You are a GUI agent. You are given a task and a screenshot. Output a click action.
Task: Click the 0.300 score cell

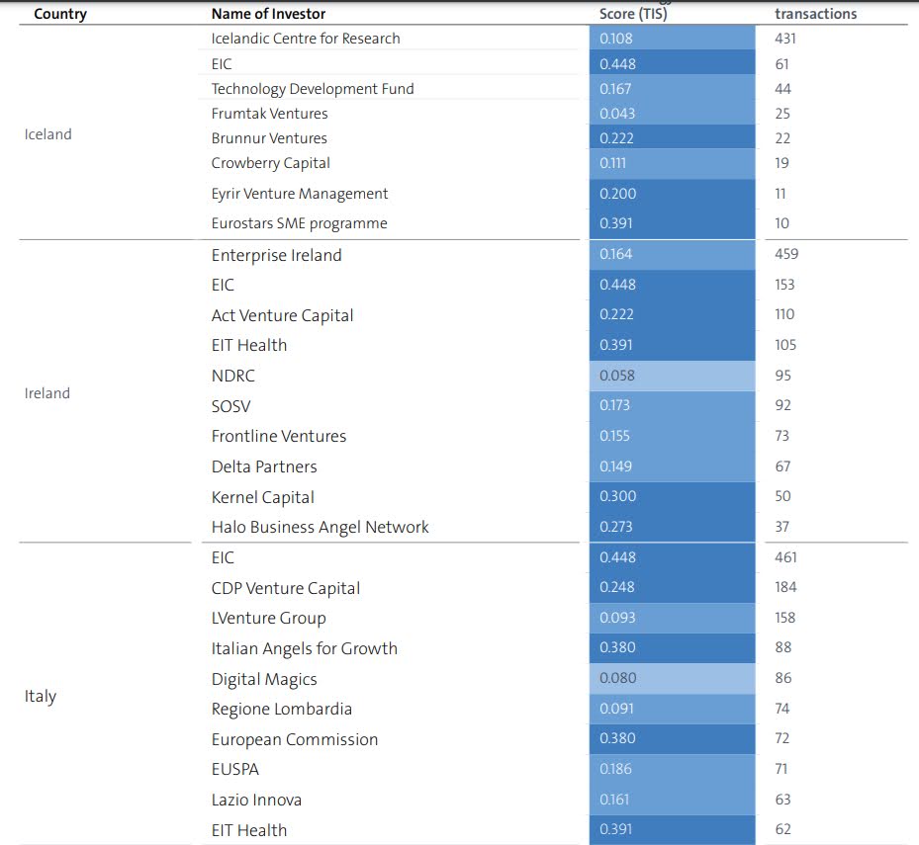[673, 496]
